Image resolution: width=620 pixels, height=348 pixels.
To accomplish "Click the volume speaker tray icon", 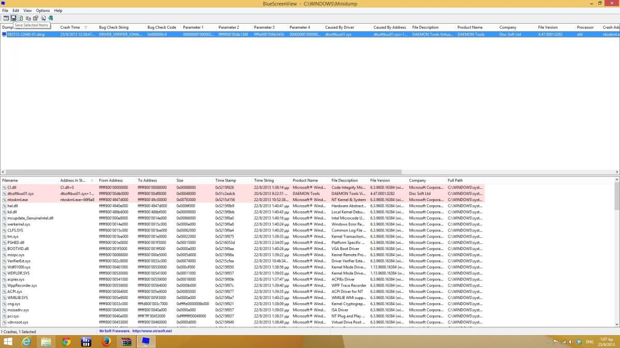I will point(571,342).
